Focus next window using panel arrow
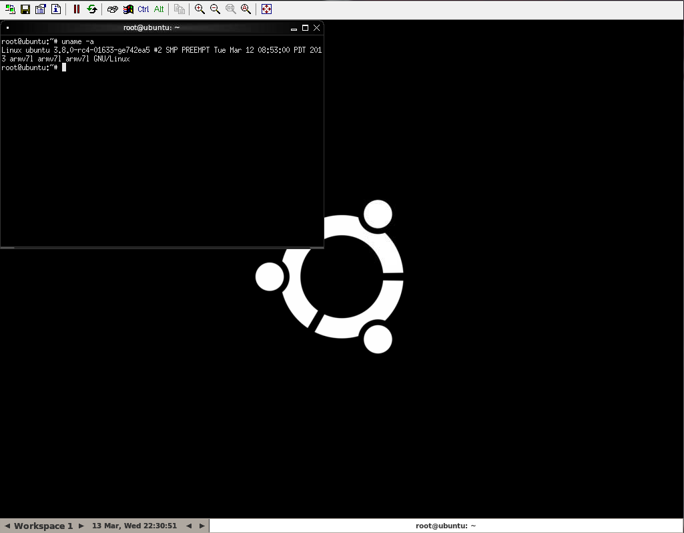 pyautogui.click(x=202, y=526)
